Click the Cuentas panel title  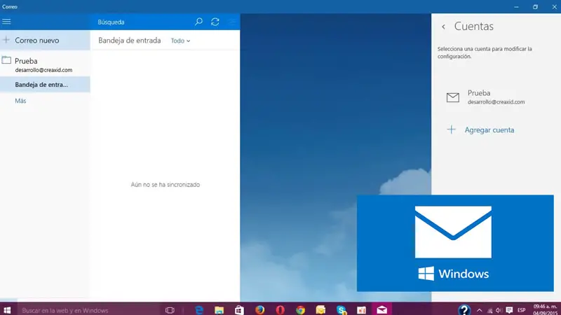coord(474,26)
